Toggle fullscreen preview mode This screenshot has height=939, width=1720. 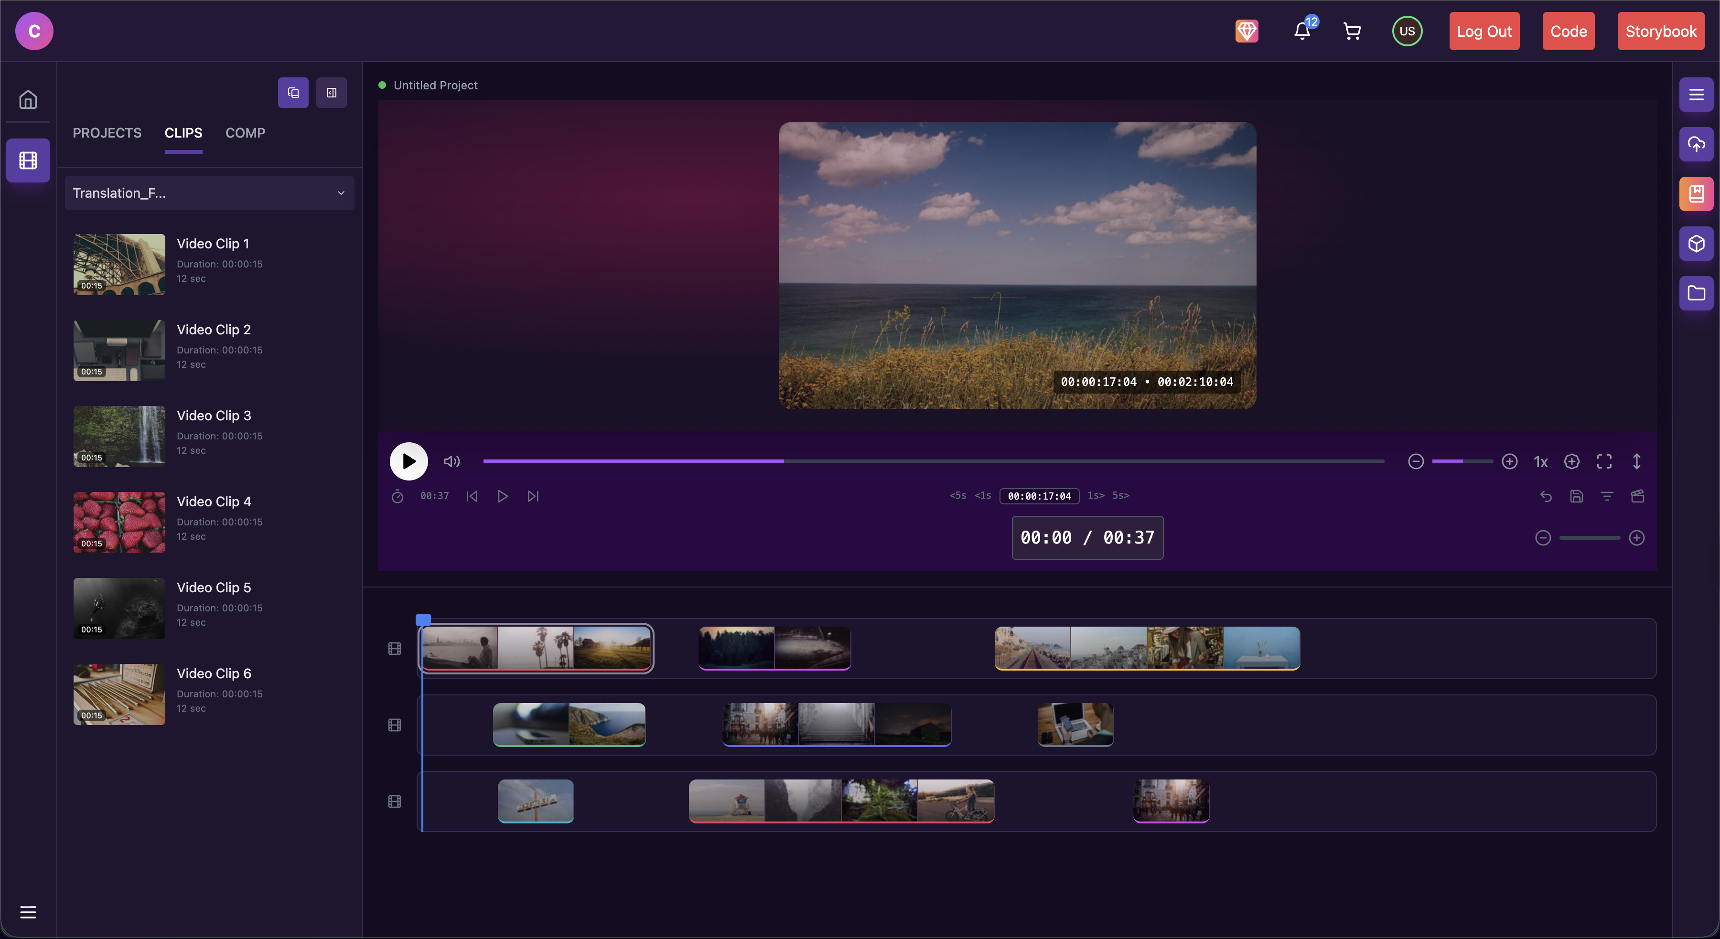[1605, 461]
